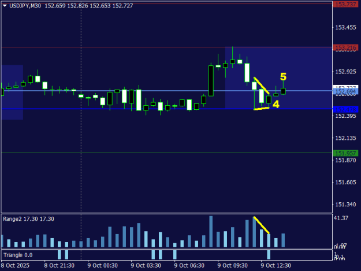
Task: Select the red 153.737 price tag
Action: (x=345, y=4)
